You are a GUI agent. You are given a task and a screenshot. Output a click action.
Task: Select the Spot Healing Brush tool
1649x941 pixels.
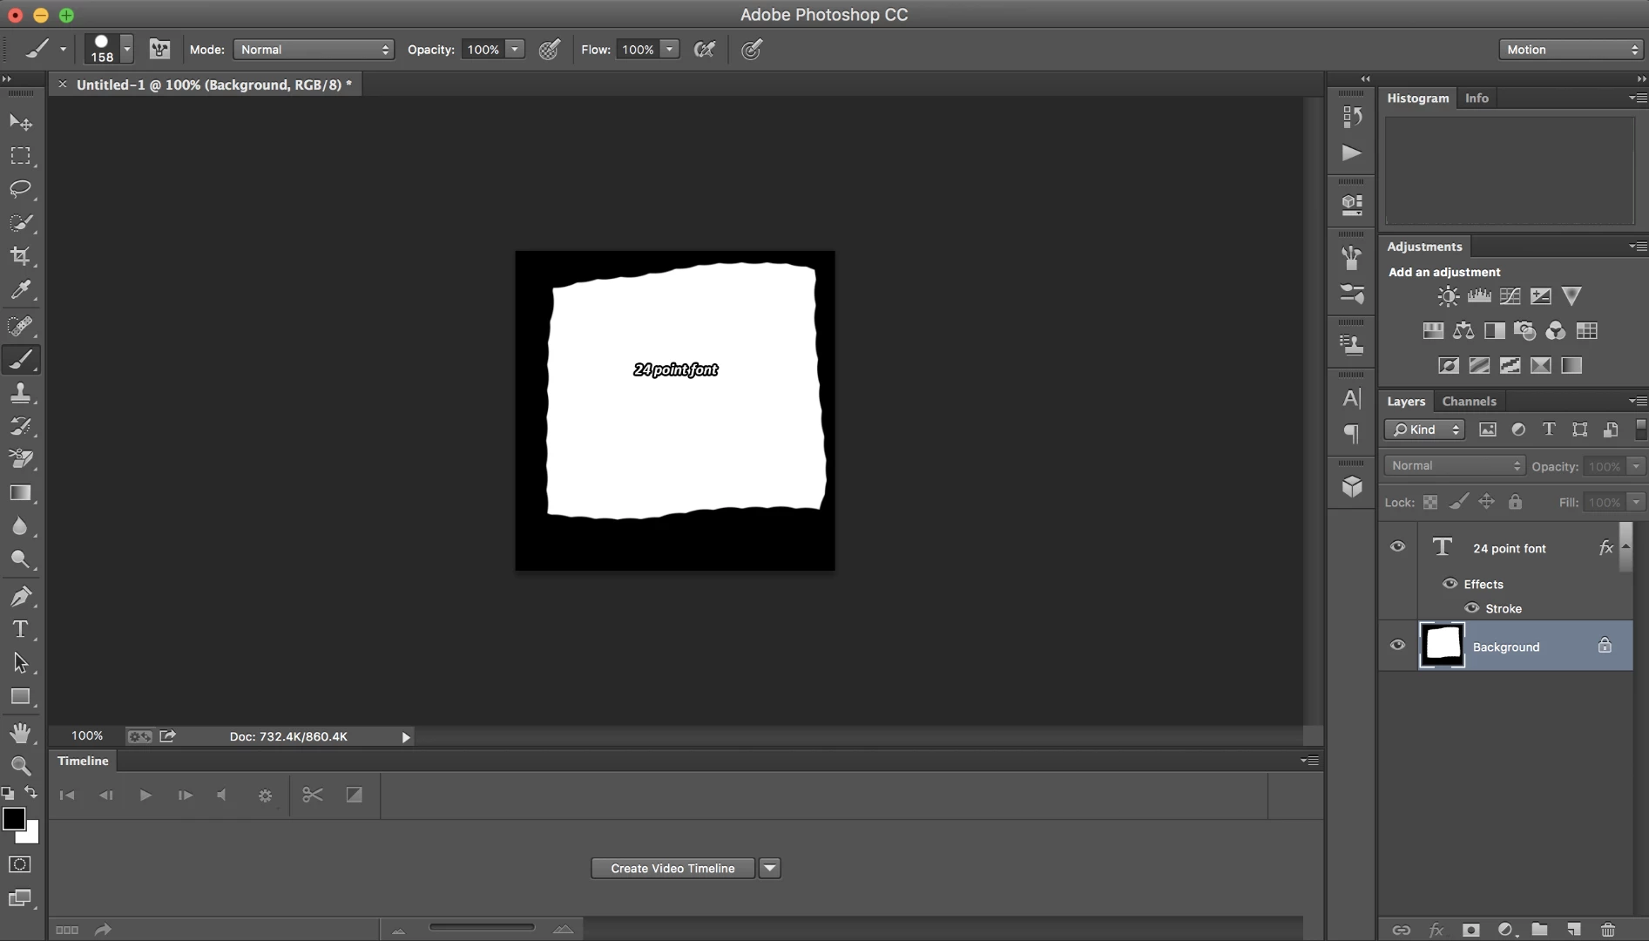(x=20, y=326)
